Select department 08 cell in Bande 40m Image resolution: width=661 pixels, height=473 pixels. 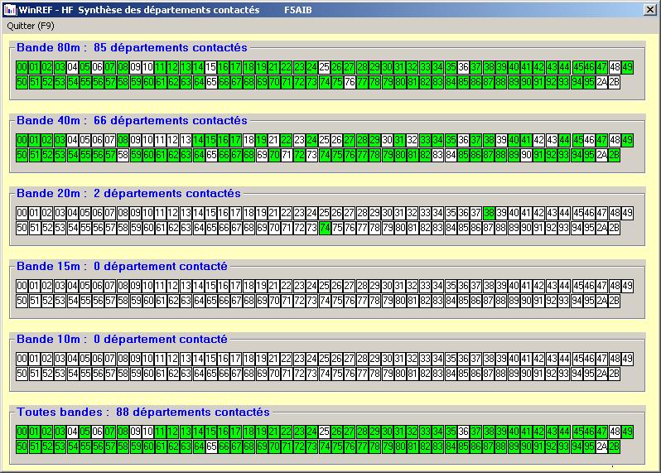(123, 140)
